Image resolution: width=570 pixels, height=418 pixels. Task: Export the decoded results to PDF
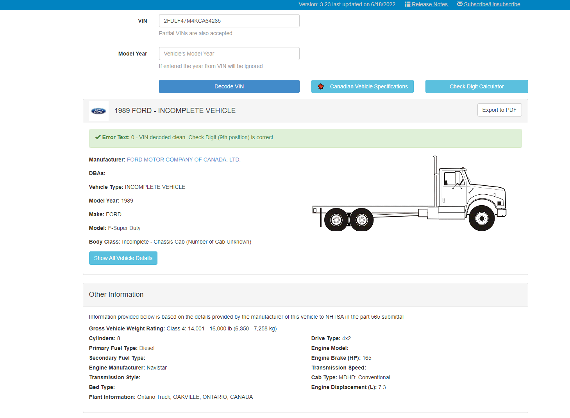click(499, 110)
